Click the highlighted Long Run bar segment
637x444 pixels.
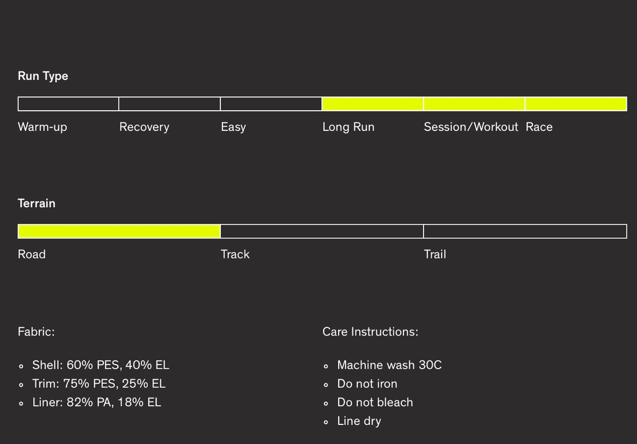373,104
